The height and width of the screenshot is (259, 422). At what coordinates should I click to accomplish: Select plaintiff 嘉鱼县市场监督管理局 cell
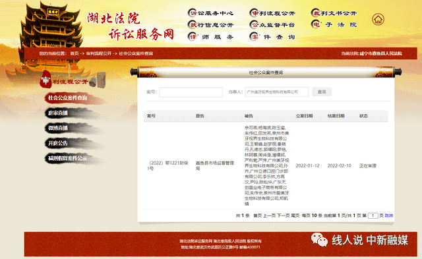tap(215, 165)
